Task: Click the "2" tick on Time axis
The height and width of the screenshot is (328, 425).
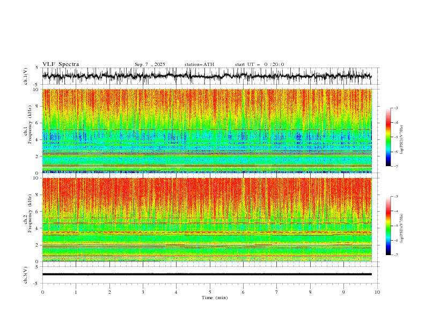Action: point(109,292)
